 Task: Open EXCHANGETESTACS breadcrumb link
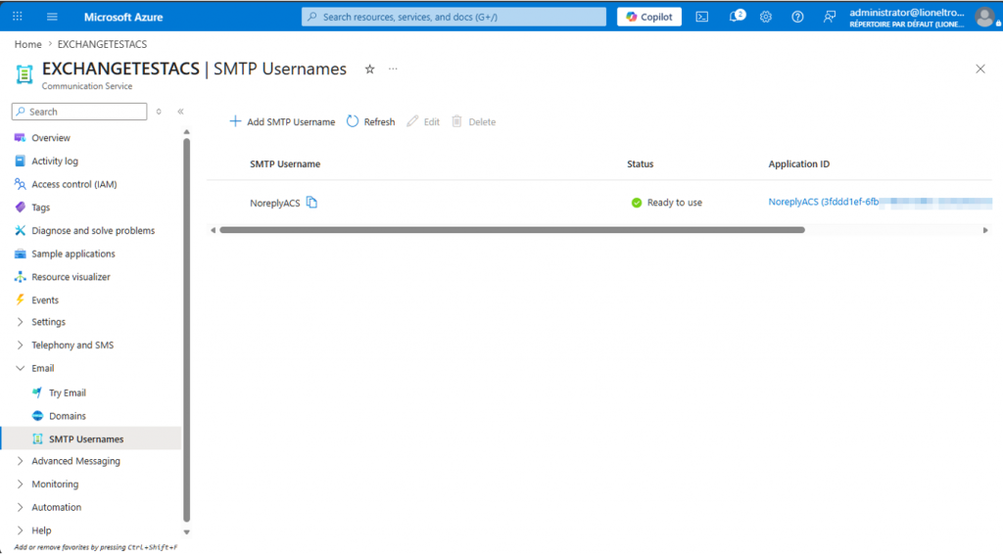coord(102,44)
